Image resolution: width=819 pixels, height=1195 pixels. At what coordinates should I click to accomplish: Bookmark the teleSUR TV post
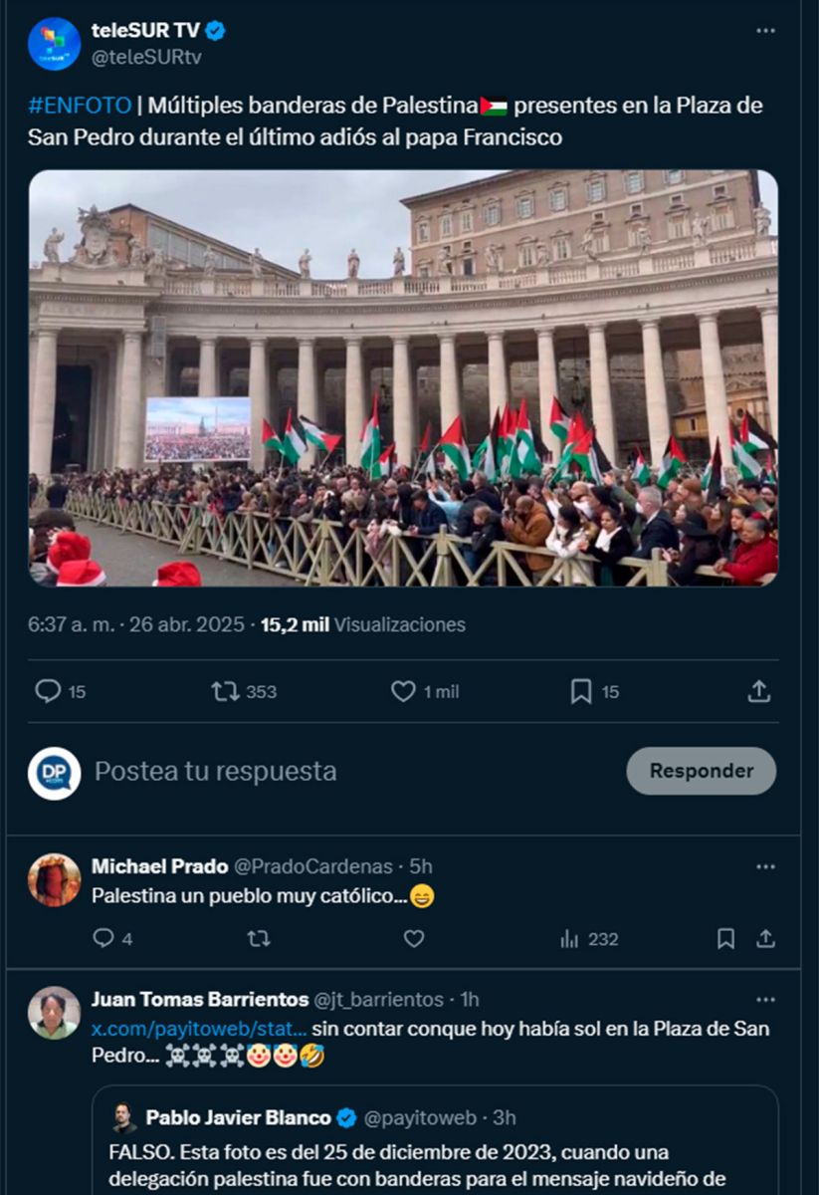[581, 691]
